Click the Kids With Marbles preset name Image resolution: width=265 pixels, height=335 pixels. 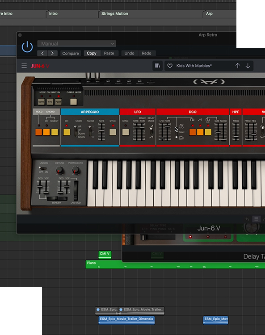194,66
